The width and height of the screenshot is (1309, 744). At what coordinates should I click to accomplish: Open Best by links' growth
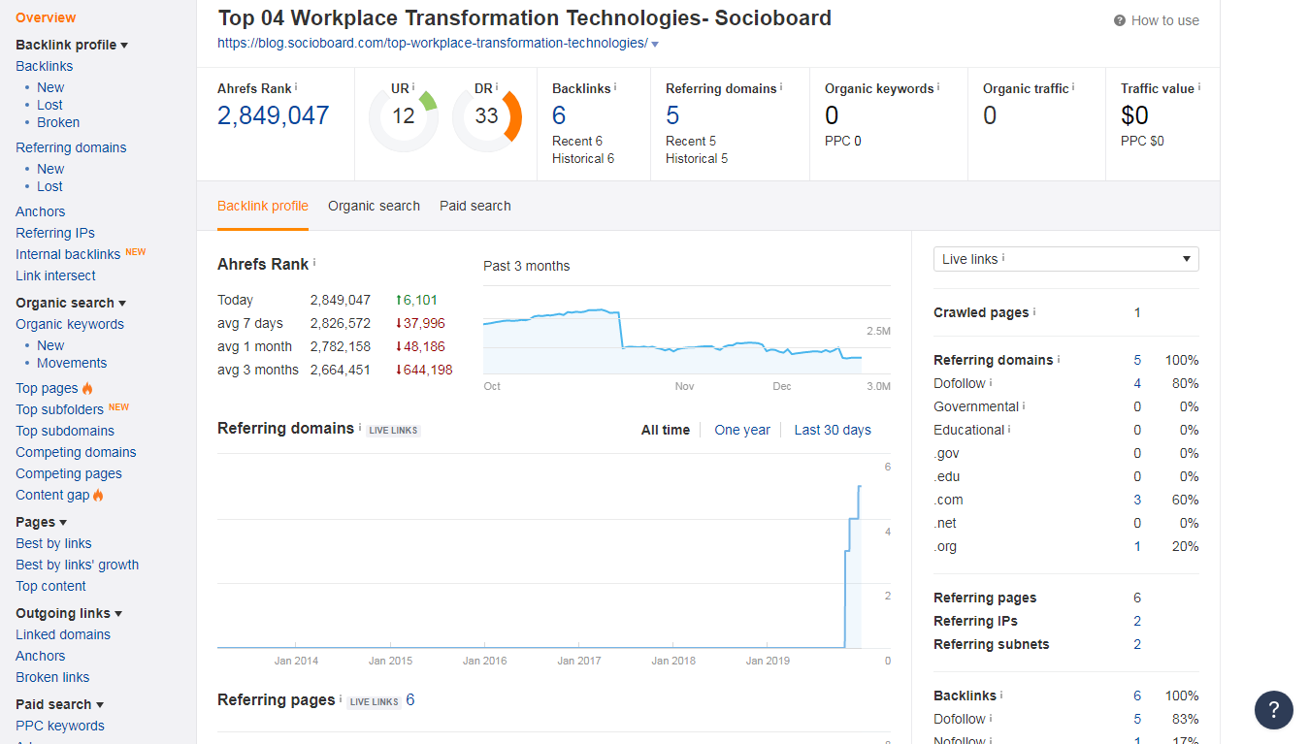click(78, 565)
